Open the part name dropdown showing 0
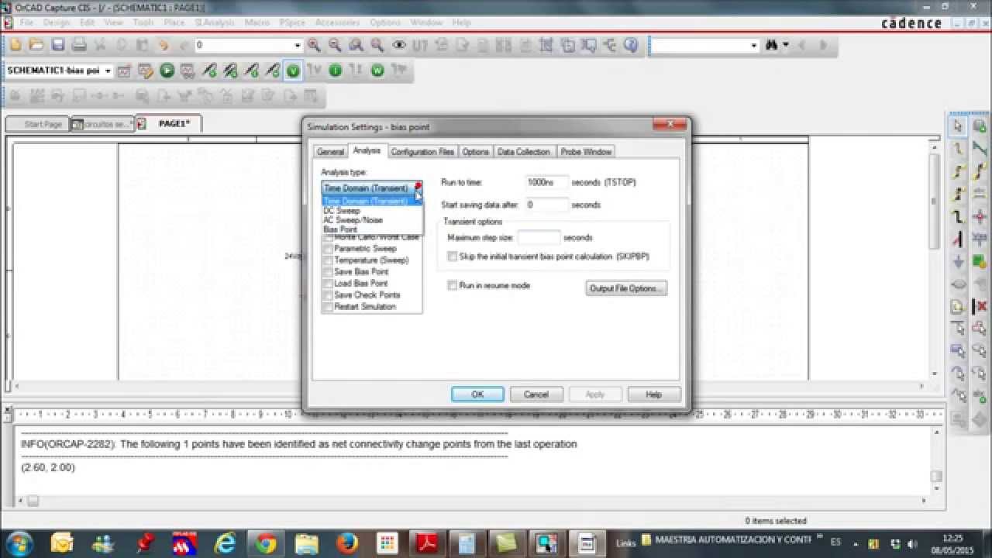992x558 pixels. pos(297,46)
